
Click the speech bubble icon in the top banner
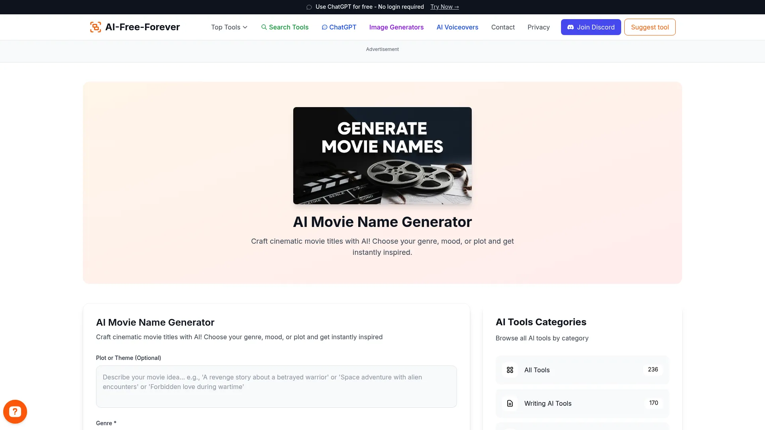[x=309, y=7]
